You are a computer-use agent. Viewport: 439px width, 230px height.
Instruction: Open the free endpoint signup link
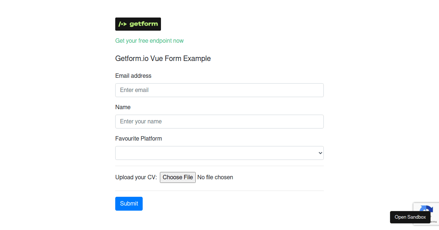tap(149, 41)
